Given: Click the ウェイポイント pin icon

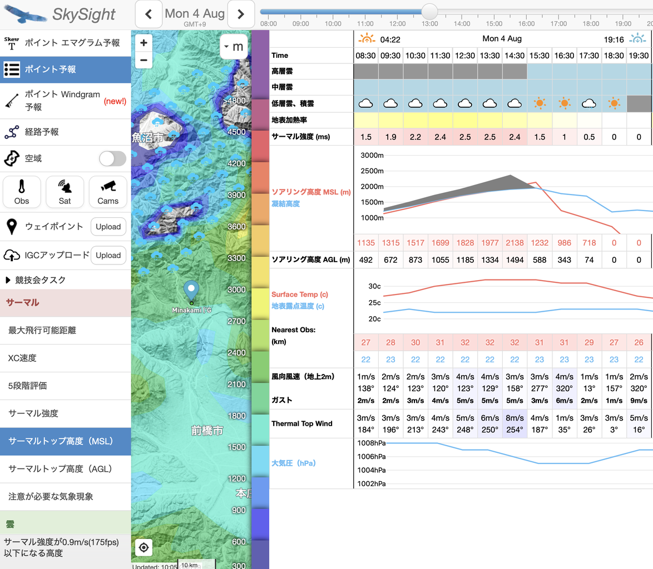Looking at the screenshot, I should [12, 227].
